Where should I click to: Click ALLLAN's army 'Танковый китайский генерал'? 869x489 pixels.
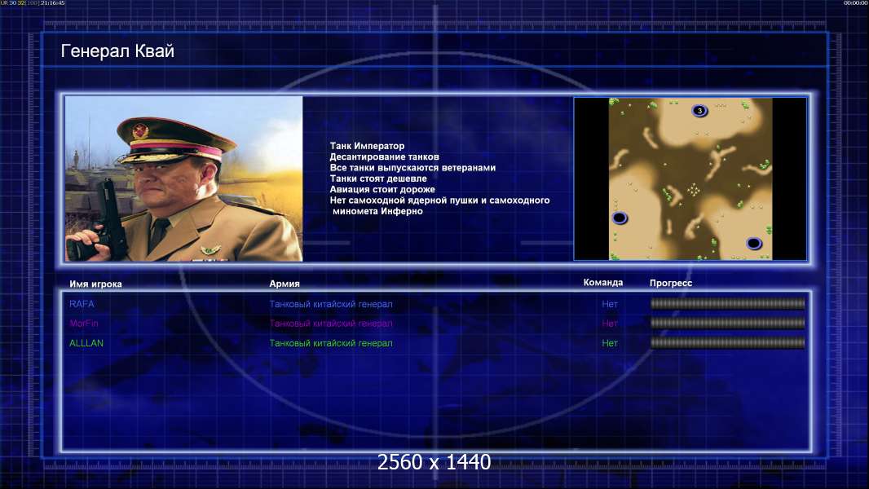[x=331, y=343]
